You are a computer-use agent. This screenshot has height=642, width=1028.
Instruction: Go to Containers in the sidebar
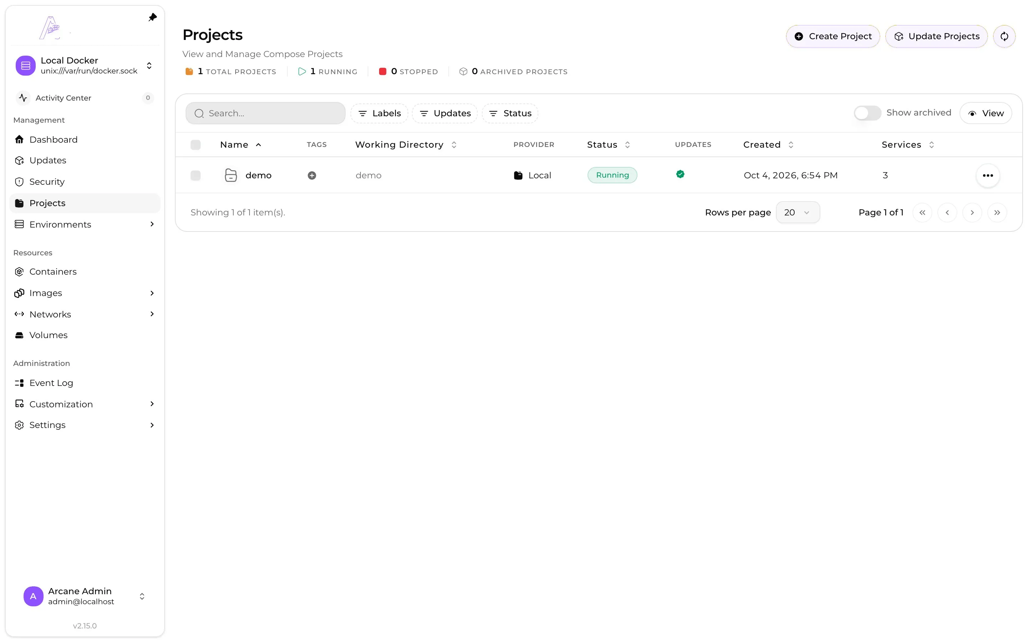tap(85, 272)
